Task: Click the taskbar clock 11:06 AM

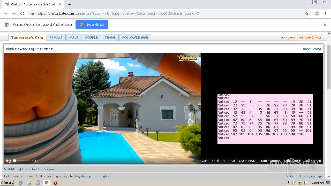Action: click(318, 183)
